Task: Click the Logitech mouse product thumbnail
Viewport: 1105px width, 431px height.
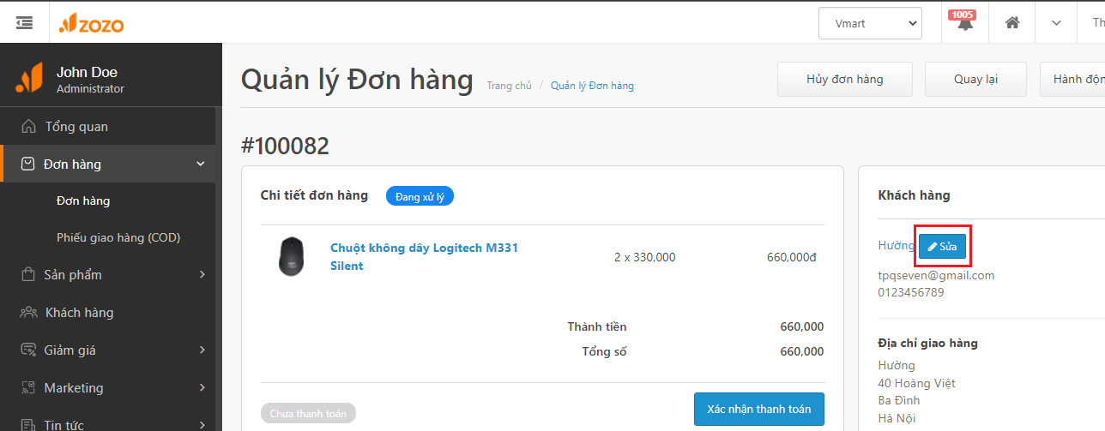Action: pyautogui.click(x=291, y=257)
